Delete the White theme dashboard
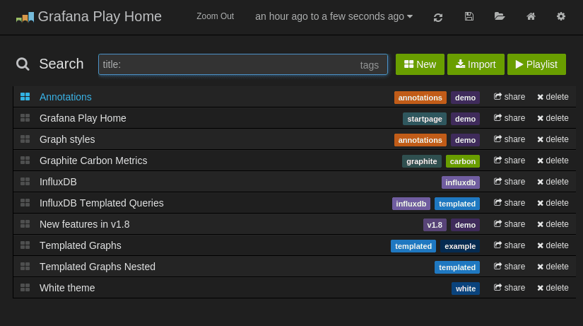The image size is (583, 326). coord(553,288)
